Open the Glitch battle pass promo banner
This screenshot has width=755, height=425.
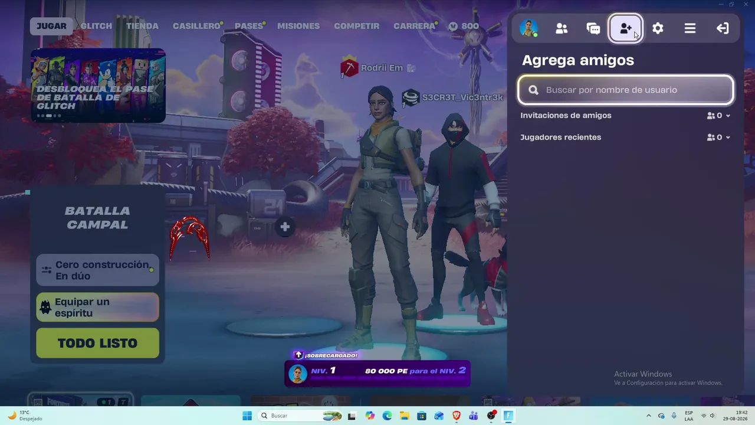[98, 86]
